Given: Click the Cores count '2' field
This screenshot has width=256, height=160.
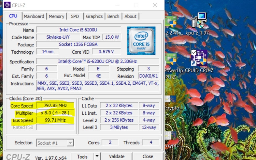Looking at the screenshot, I should click(x=110, y=142).
